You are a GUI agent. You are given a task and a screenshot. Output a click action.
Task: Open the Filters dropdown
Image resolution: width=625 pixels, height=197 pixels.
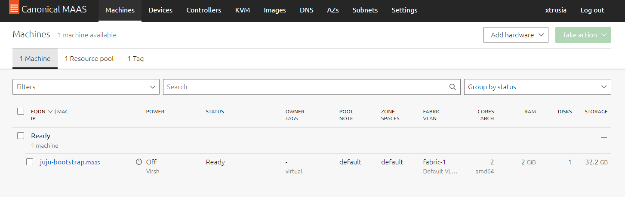tap(86, 87)
